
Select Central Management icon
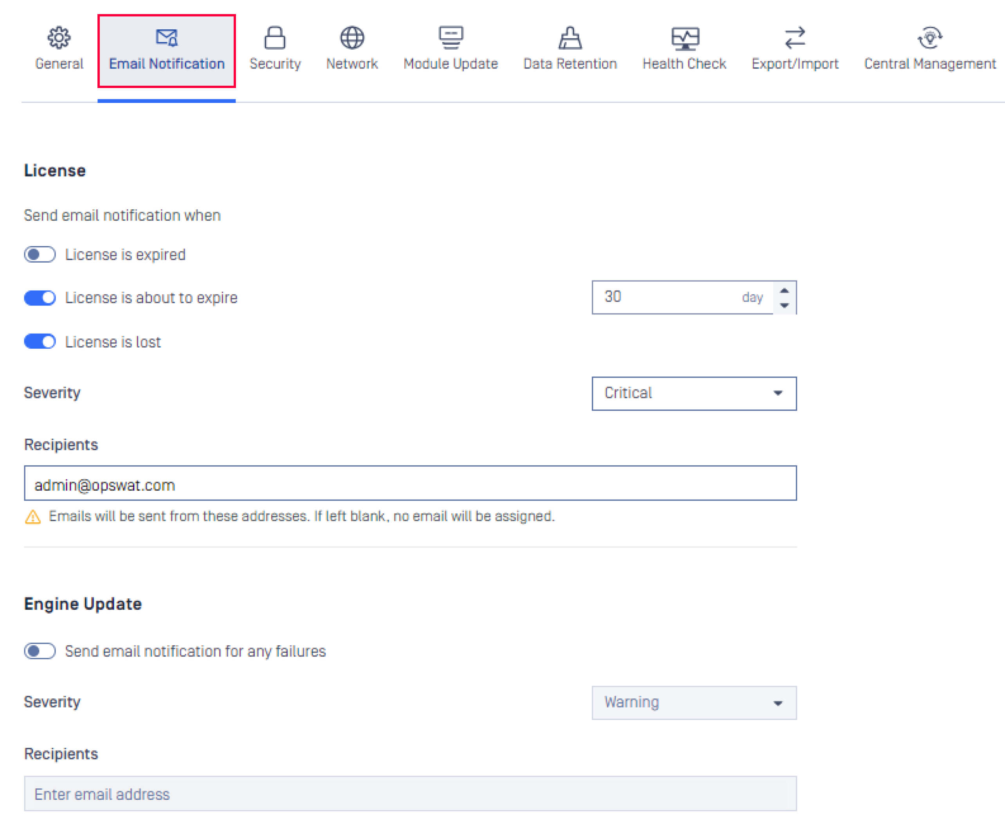pyautogui.click(x=929, y=37)
